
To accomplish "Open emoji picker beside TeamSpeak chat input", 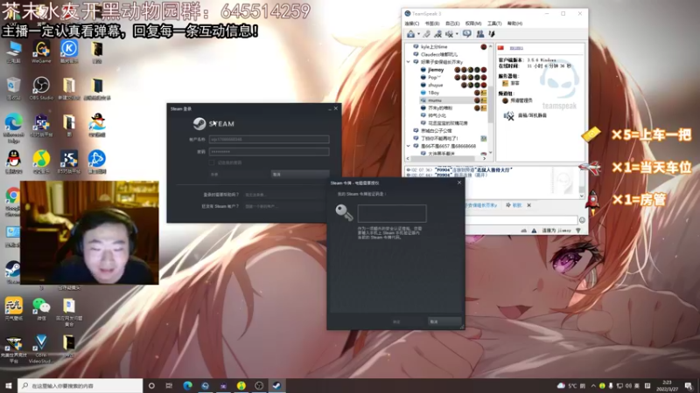I will [582, 220].
